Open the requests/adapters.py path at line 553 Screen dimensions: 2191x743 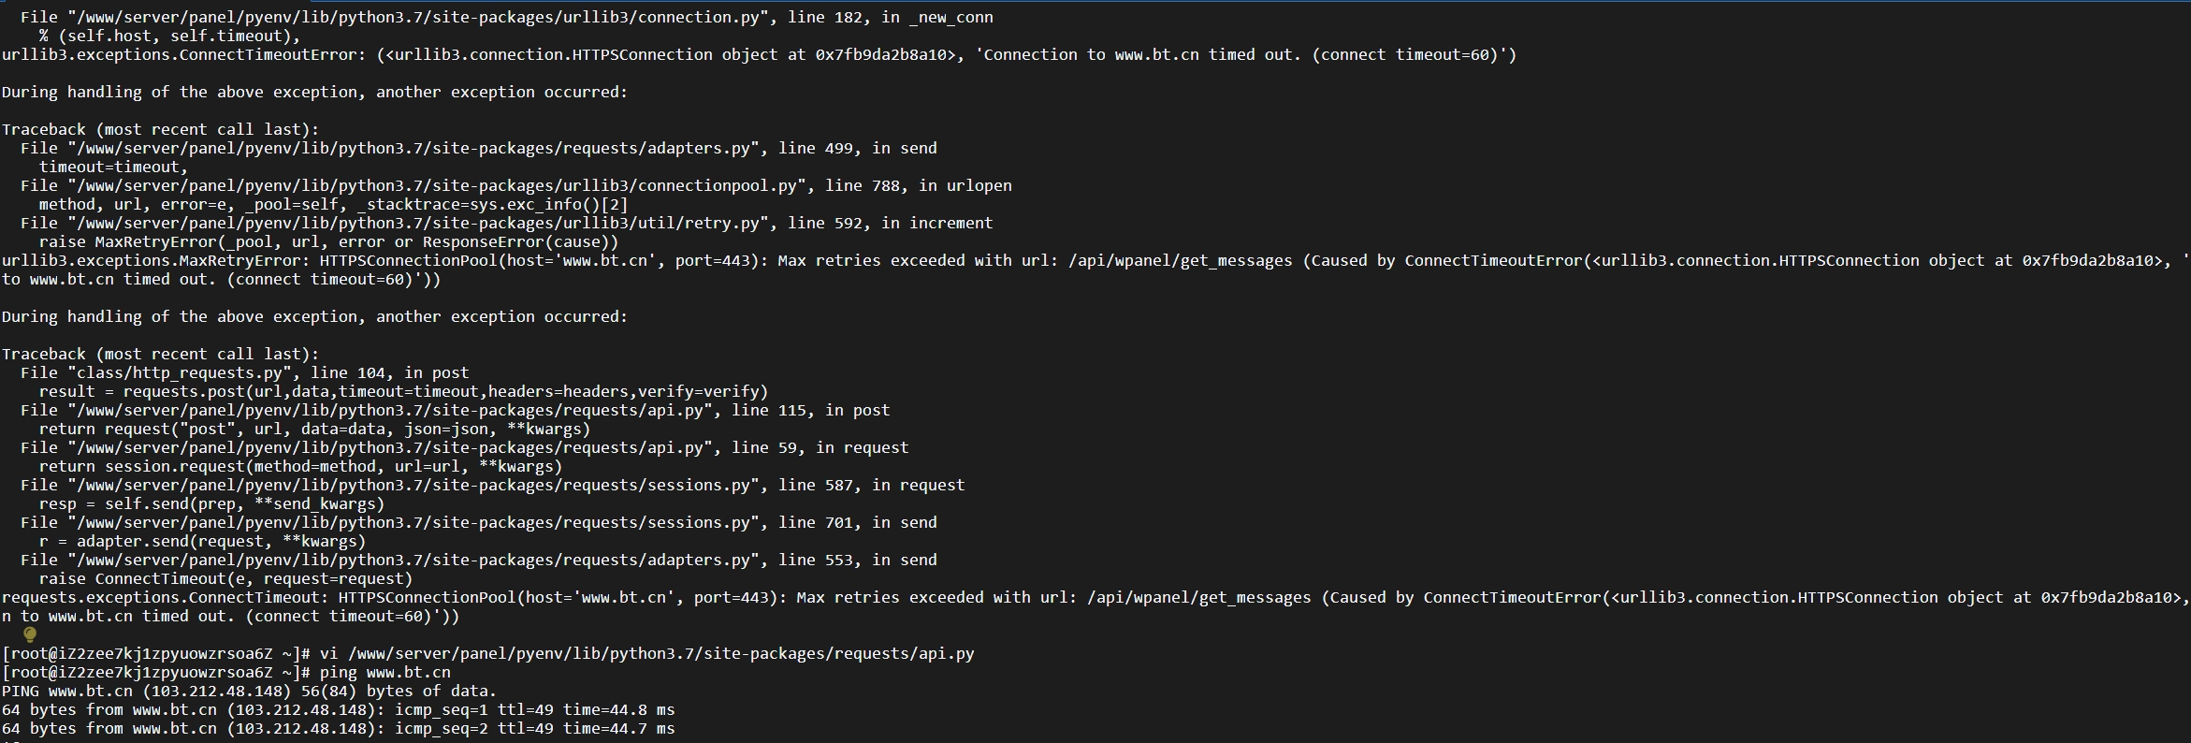click(413, 561)
